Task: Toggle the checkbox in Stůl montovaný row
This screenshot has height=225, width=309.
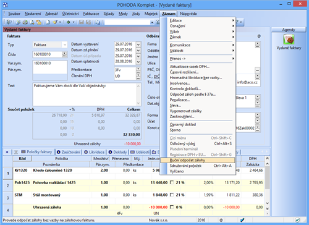Action: click(172, 195)
